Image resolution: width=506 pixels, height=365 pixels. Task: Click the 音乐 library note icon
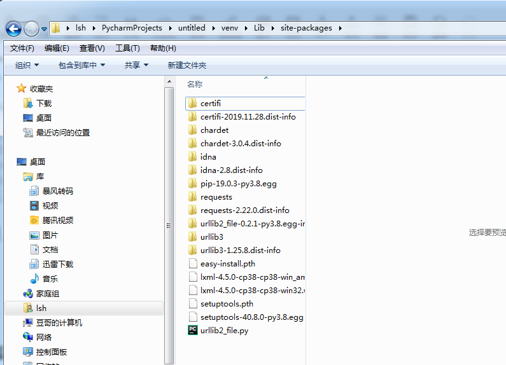coord(34,279)
